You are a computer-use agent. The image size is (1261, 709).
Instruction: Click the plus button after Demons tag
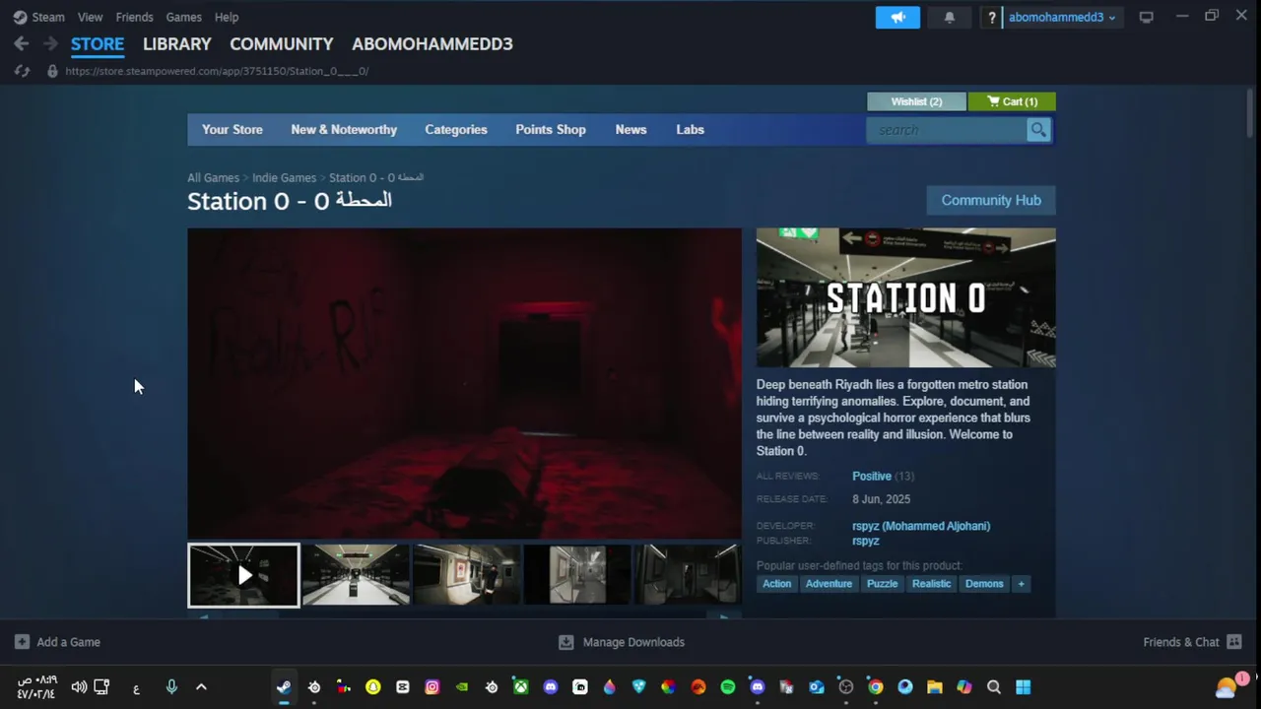pyautogui.click(x=1021, y=584)
